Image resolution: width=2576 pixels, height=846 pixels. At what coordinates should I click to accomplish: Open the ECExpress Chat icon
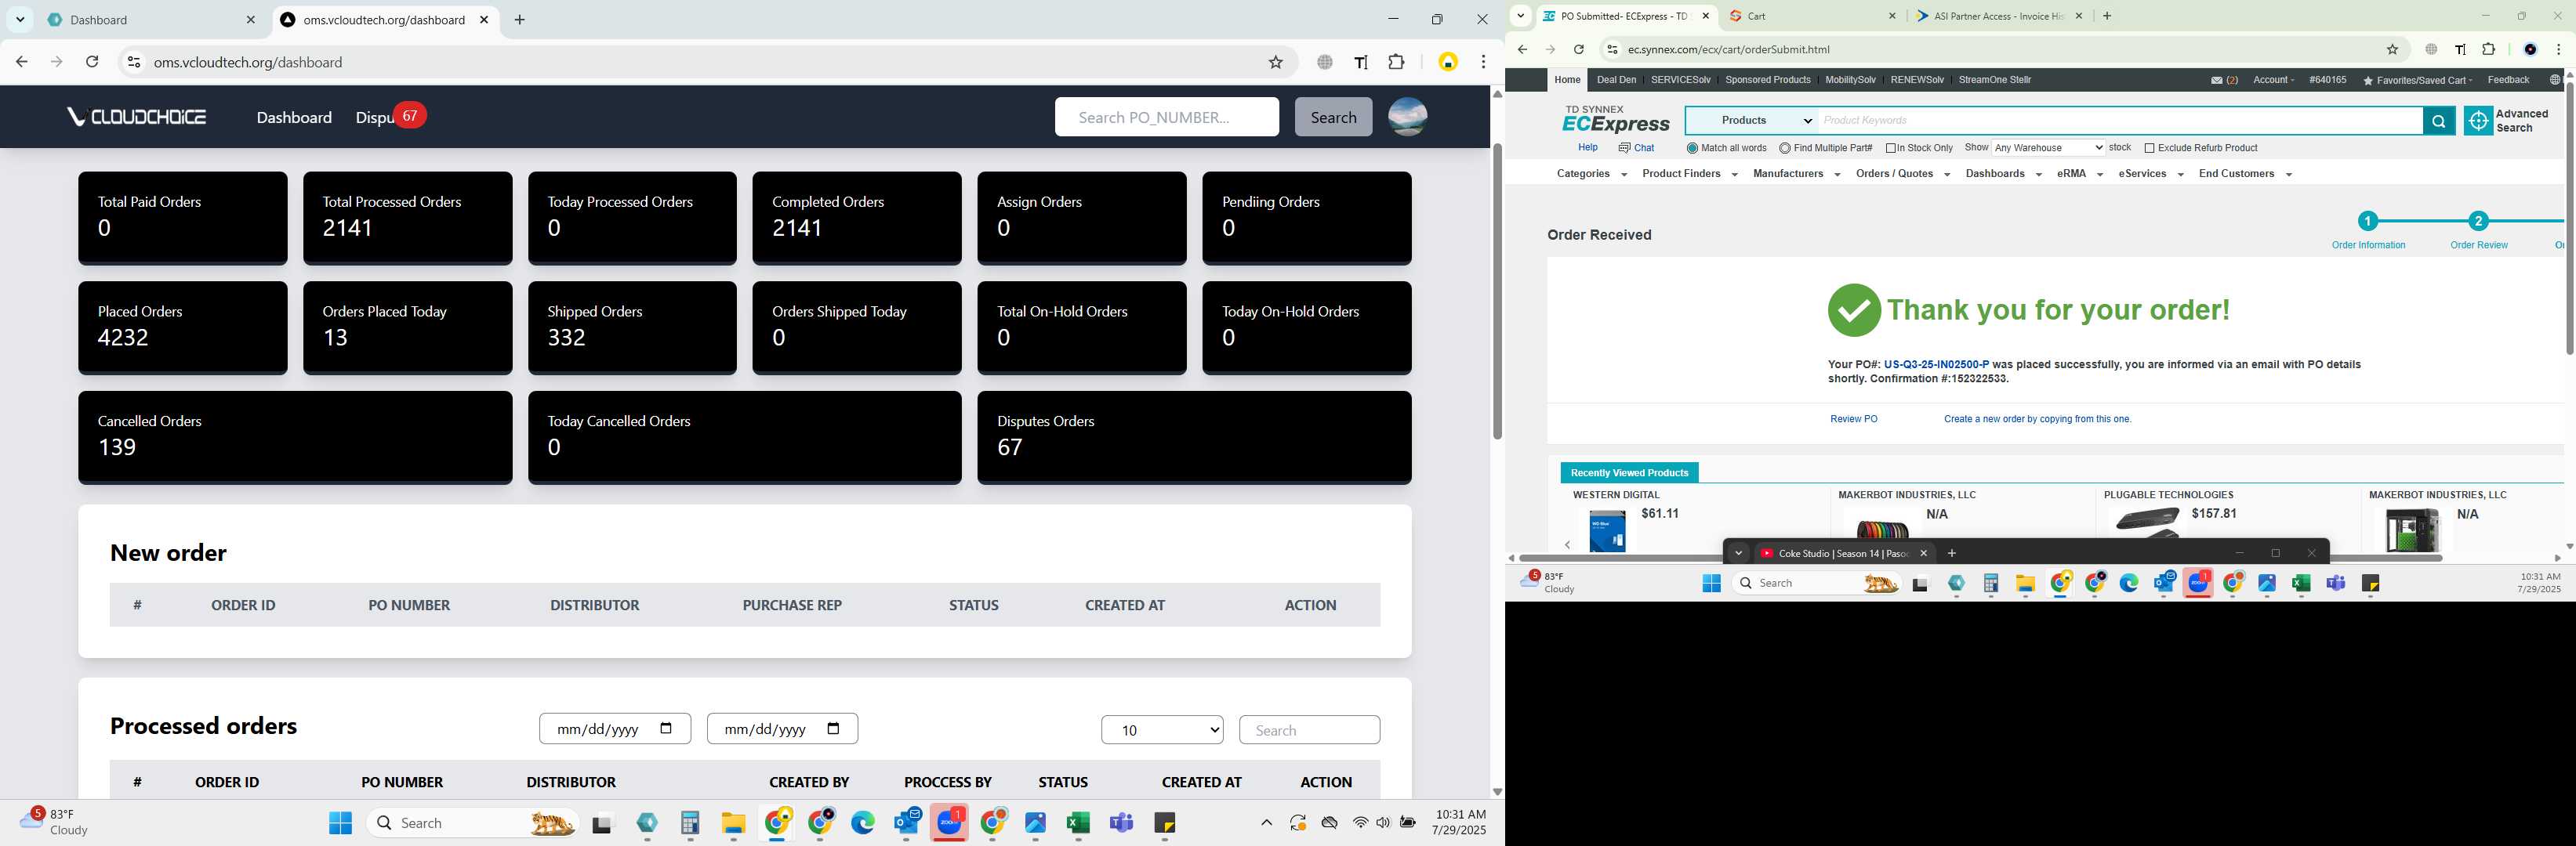click(1624, 148)
